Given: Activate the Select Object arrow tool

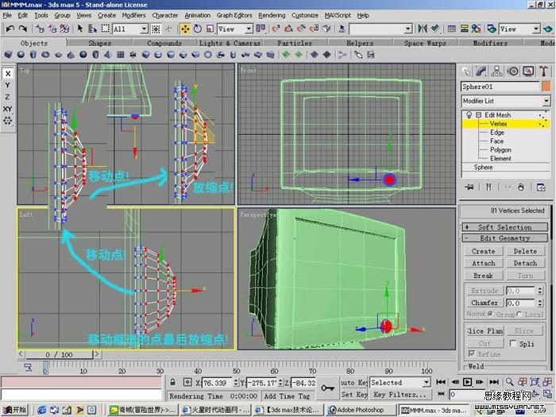Looking at the screenshot, I should click(80, 29).
